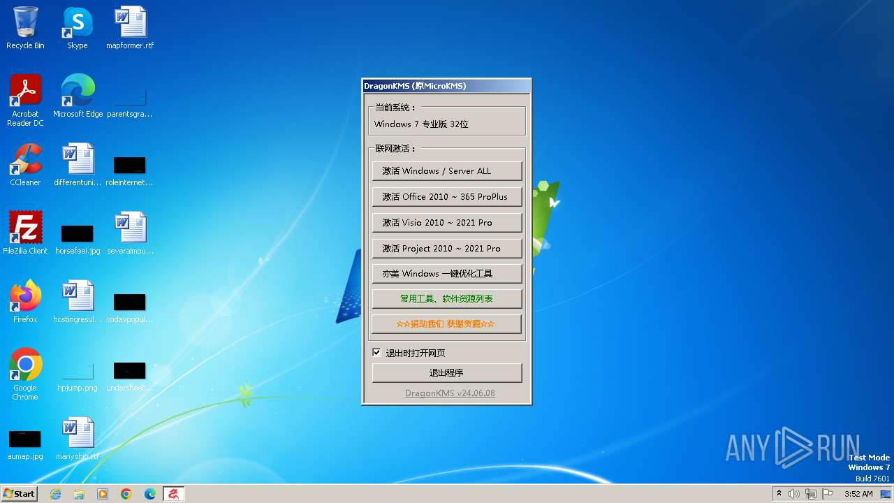The width and height of the screenshot is (894, 503).
Task: Open the media player taskbar icon
Action: point(103,494)
